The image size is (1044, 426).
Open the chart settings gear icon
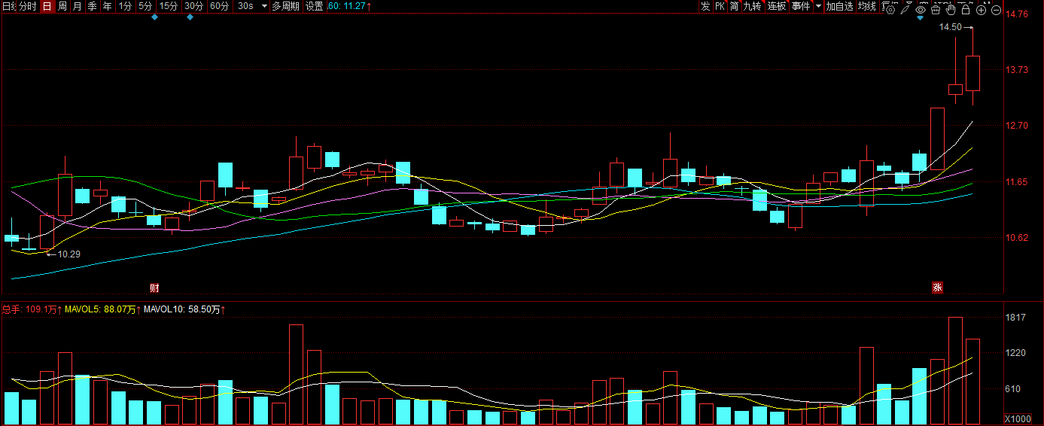(x=890, y=10)
